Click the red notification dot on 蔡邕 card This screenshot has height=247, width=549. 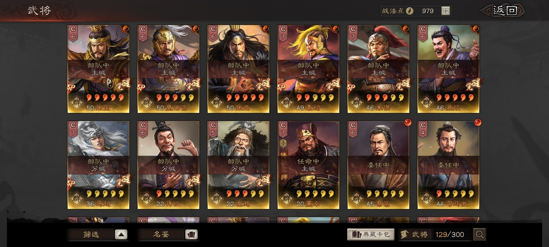(x=408, y=123)
